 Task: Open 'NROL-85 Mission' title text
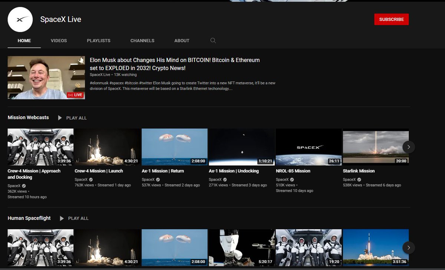point(293,171)
